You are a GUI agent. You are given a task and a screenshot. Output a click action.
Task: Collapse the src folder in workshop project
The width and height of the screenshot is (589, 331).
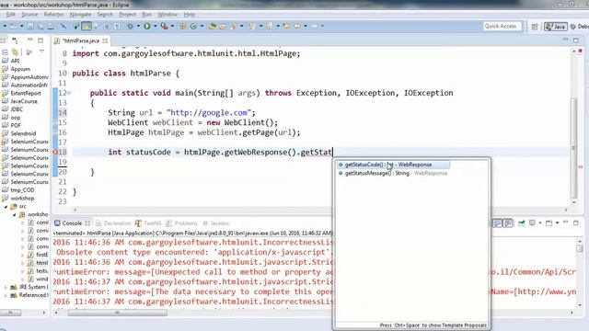tap(6, 206)
